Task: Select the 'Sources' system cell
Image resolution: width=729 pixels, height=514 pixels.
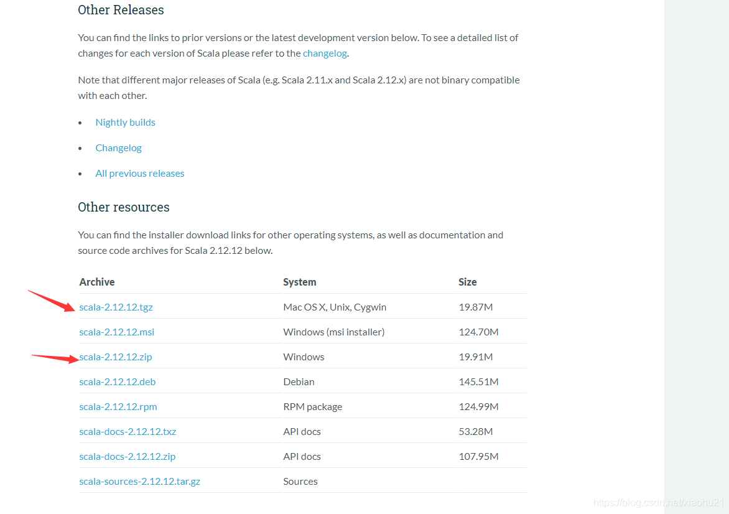Action: click(x=300, y=482)
